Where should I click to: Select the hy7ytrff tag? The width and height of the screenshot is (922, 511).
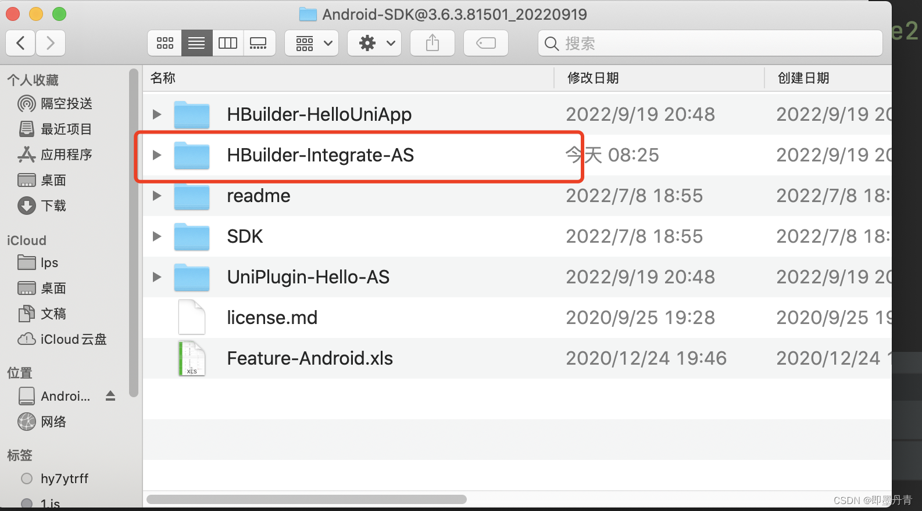(x=55, y=478)
